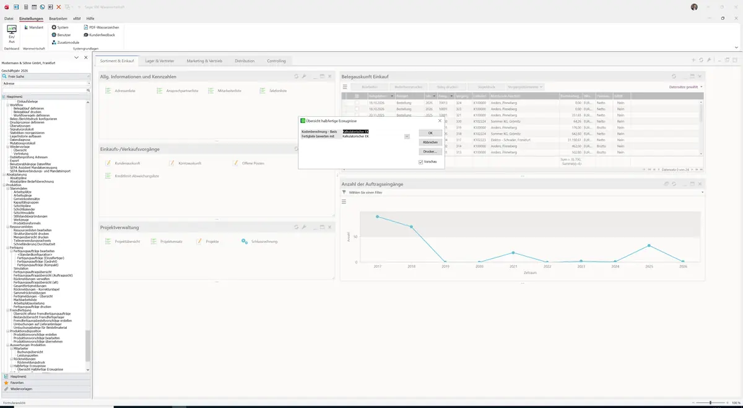Screen dimensions: 743x408
Task: Open the Adresse search type dropdown
Action: tap(88, 83)
